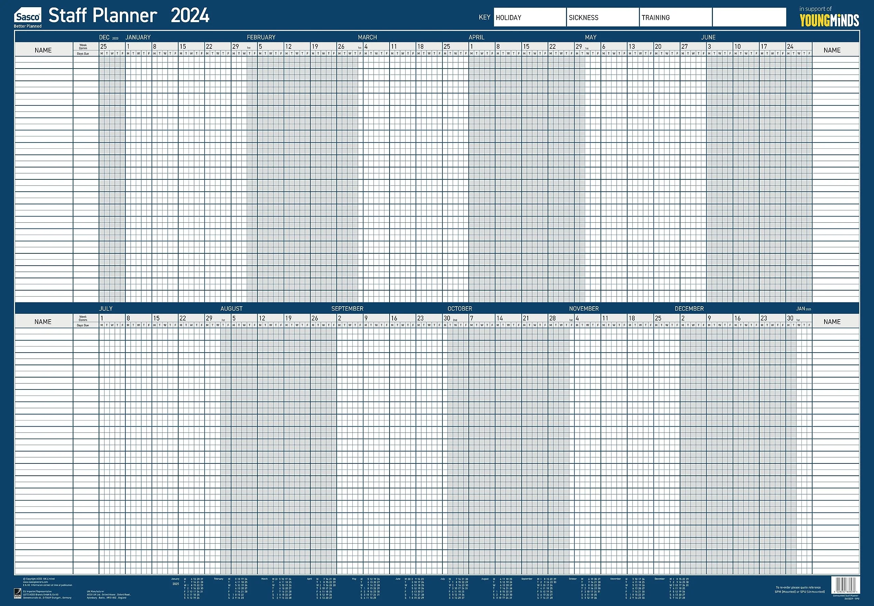Click the 'January 2025' mini calendar
This screenshot has height=606, width=874.
pos(187,589)
